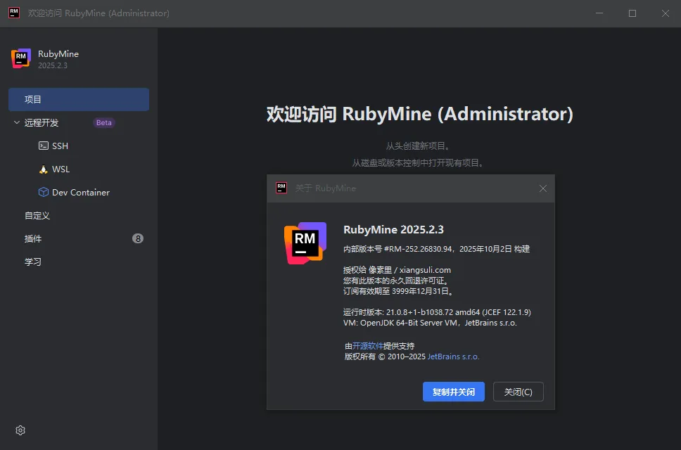The image size is (681, 450).
Task: Switch to the 插件 tab
Action: point(33,239)
